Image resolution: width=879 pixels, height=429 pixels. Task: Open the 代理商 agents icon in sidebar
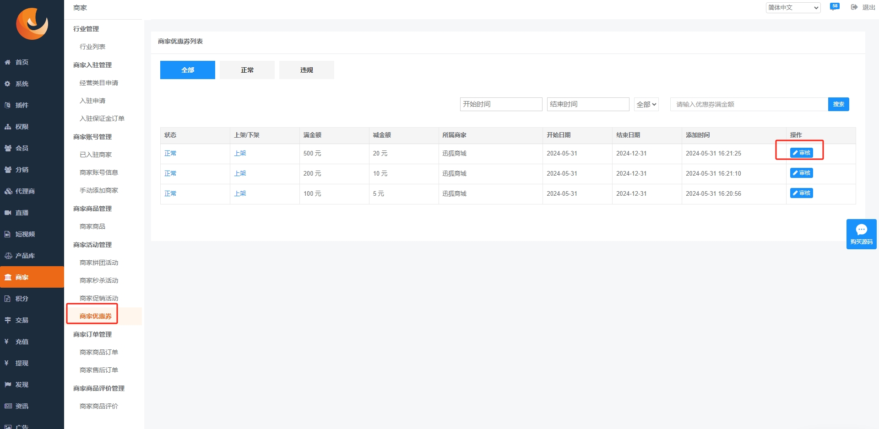tap(8, 191)
